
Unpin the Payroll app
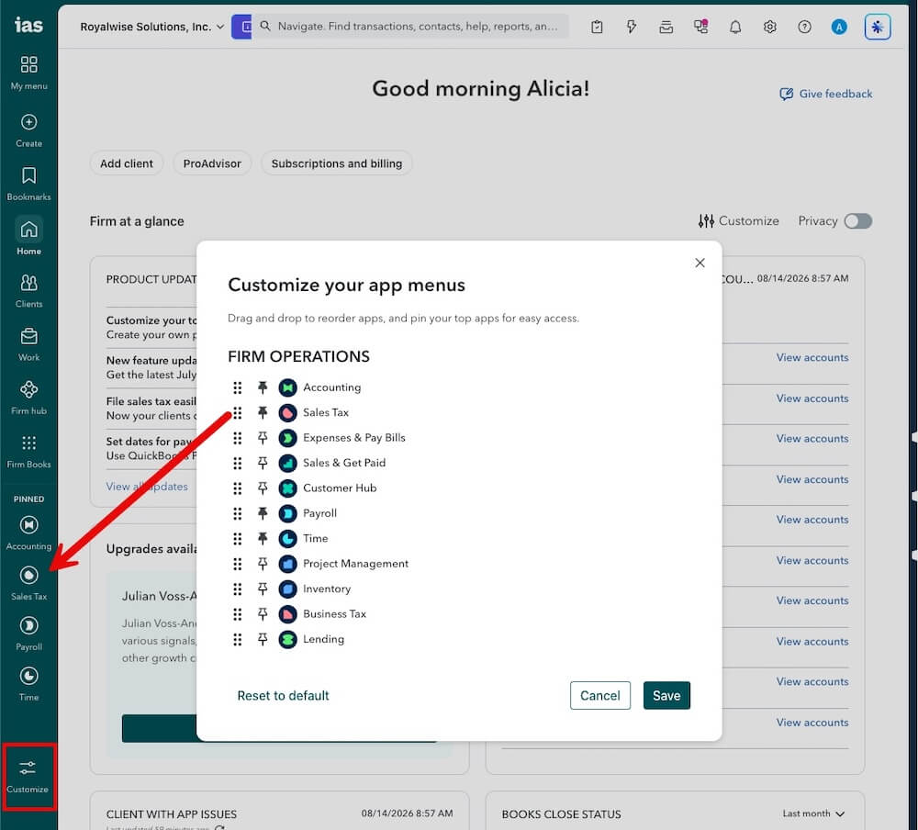click(263, 513)
